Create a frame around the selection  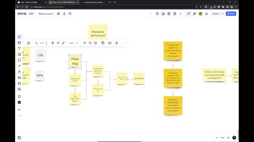tap(110, 43)
